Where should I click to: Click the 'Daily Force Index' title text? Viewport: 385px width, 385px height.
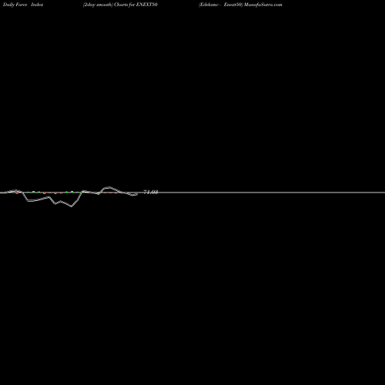[x=23, y=5]
